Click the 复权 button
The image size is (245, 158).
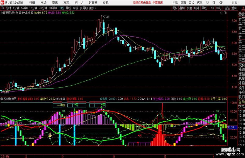pos(175,8)
